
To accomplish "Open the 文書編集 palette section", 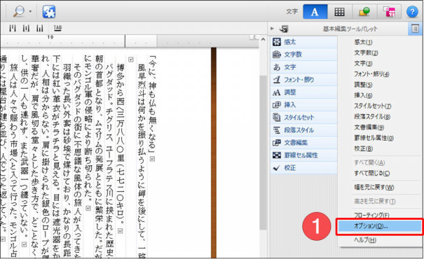I will tap(303, 143).
